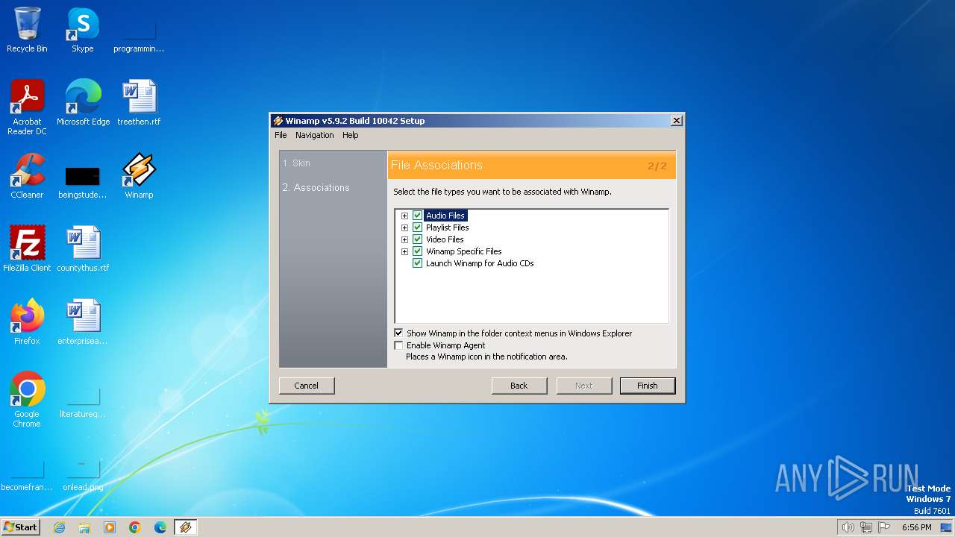Click the Winamp Specific Files label

[464, 251]
